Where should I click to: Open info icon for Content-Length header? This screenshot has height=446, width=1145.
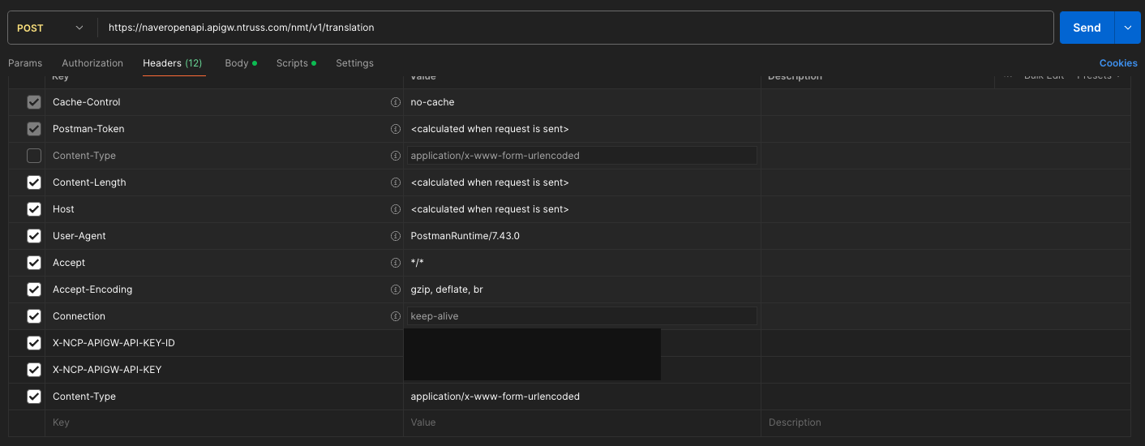pyautogui.click(x=396, y=182)
